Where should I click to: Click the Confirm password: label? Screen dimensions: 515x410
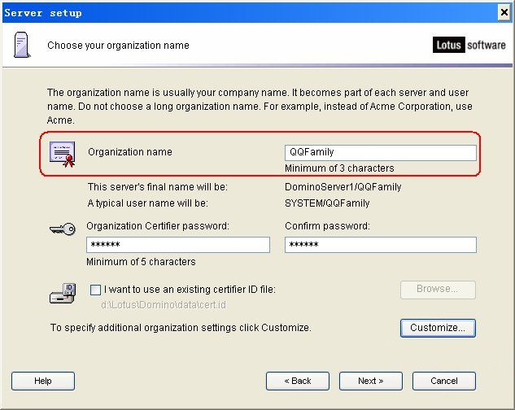327,226
